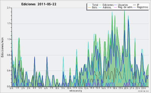Click the 0.8 value on y-axis
Screen dimensions: 151x93
tap(9, 55)
